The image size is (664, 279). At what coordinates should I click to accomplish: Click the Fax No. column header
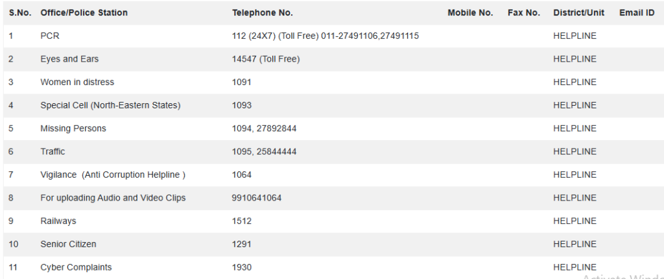point(523,13)
